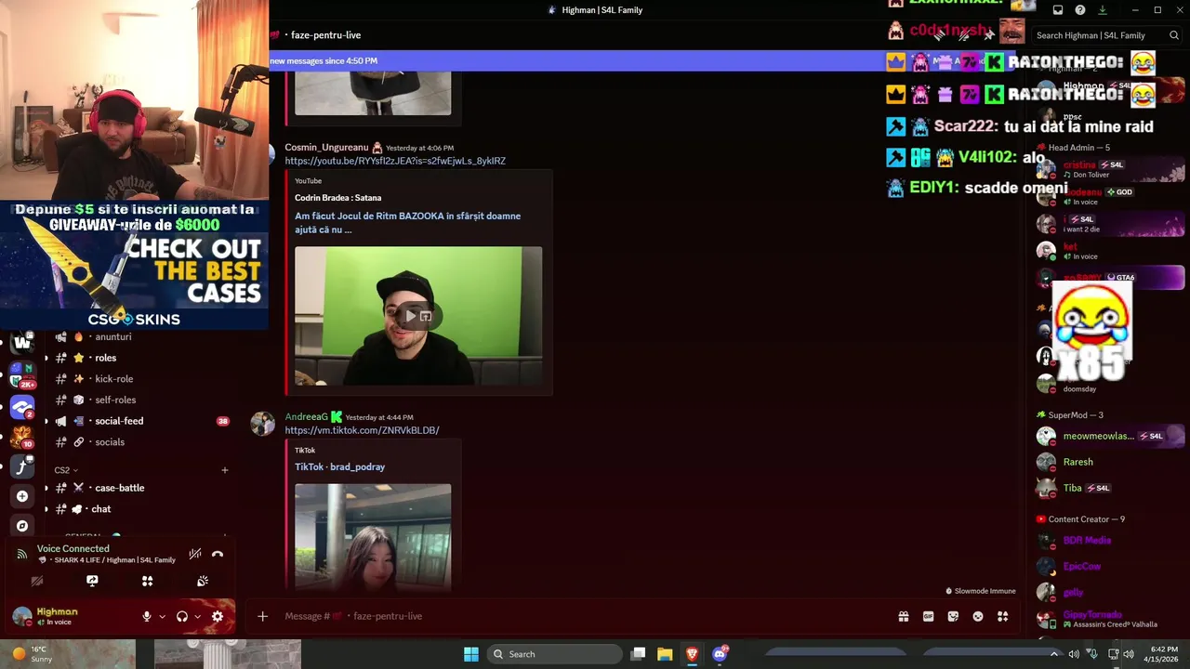Open the soundboard icon
1190x669 pixels.
pyautogui.click(x=203, y=581)
